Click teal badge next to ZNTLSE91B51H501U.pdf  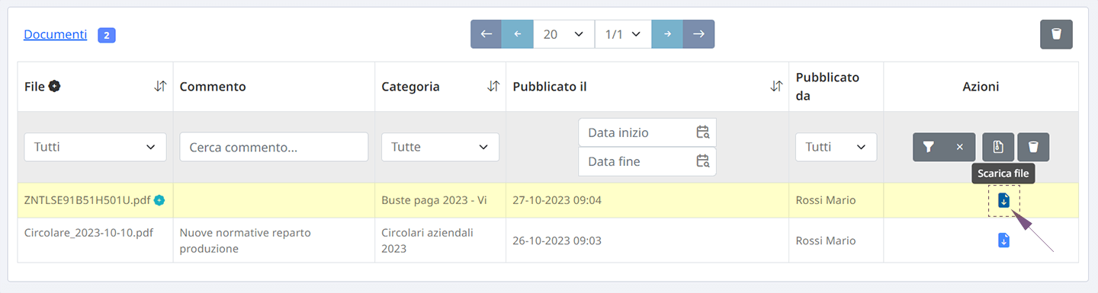point(159,200)
